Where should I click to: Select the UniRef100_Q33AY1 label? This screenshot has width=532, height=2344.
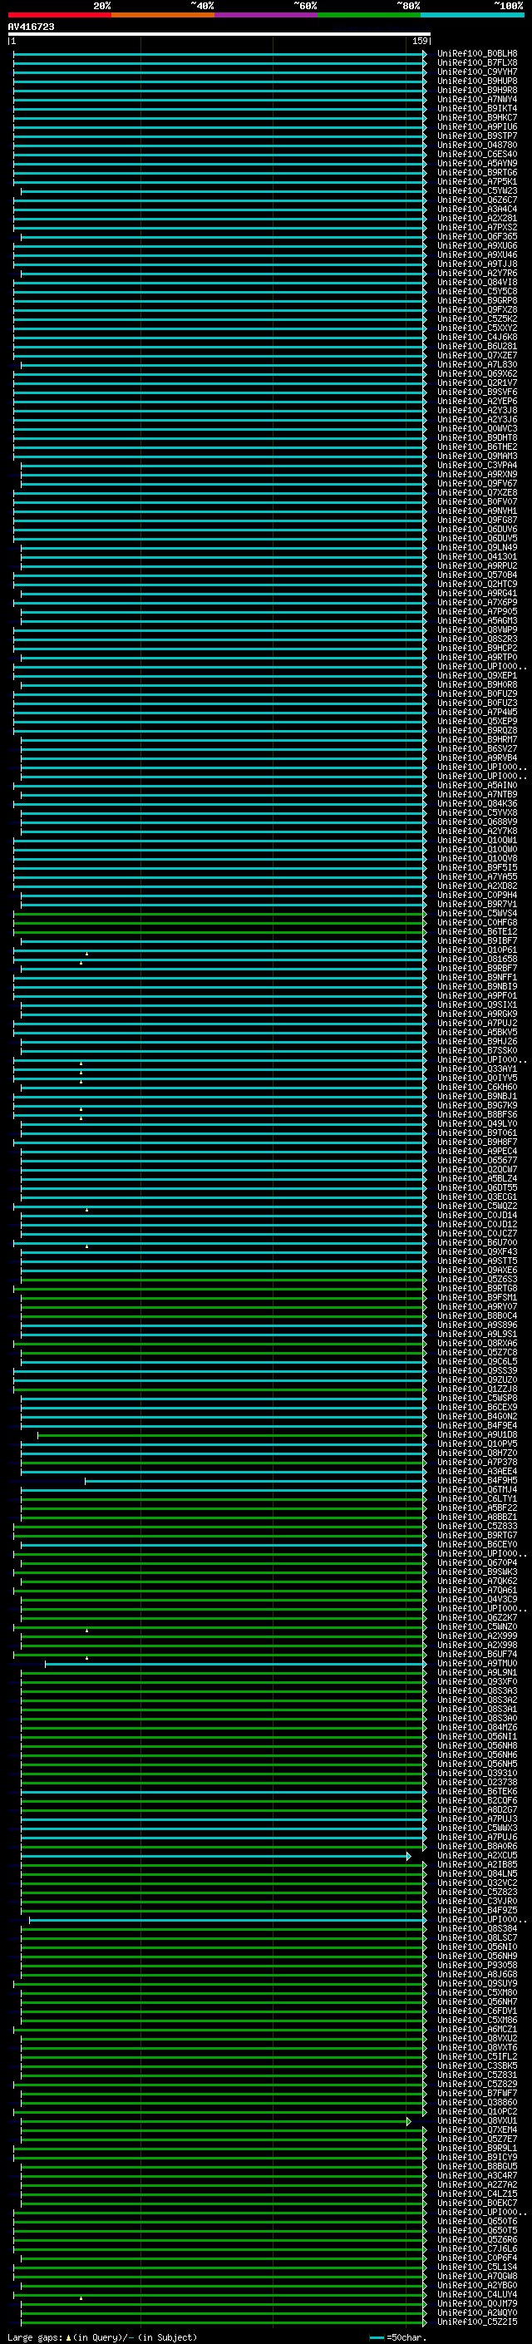(x=477, y=1068)
